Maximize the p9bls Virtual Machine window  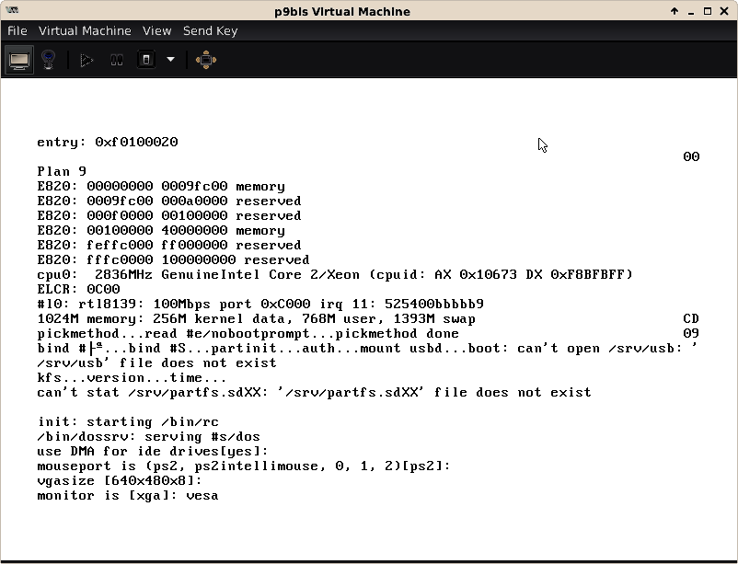click(708, 11)
